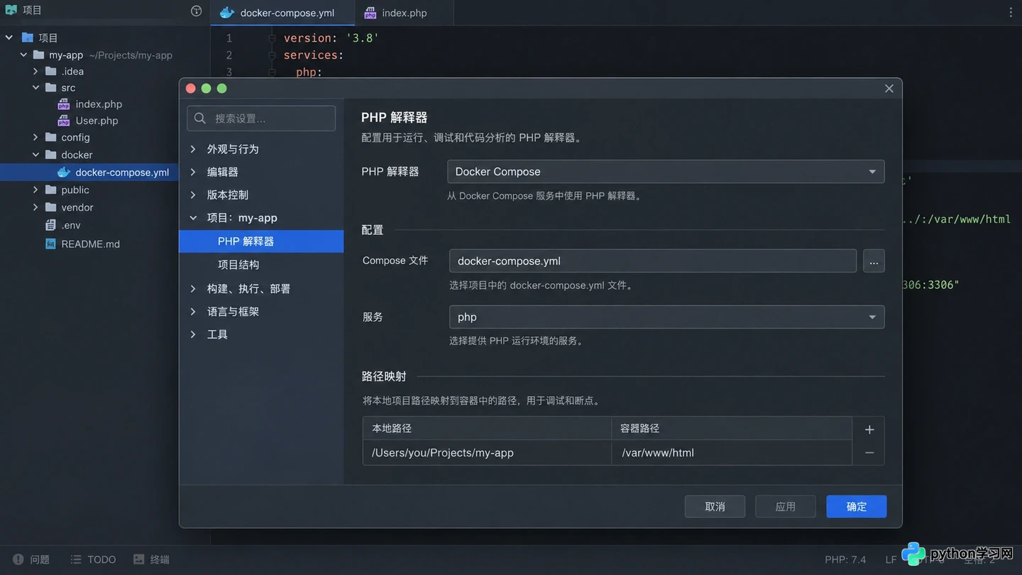Expand the .idea folder
Screen dimensions: 1022x575
[x=35, y=71]
